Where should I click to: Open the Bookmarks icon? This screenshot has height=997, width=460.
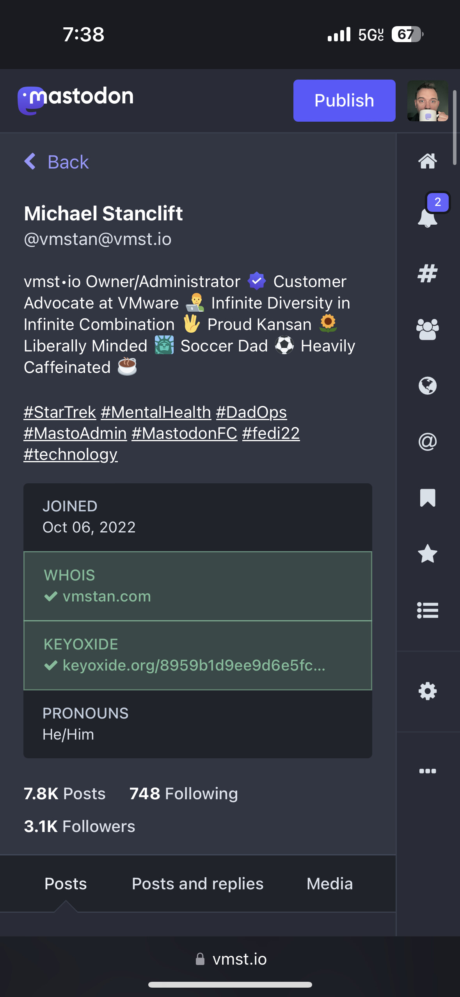[428, 498]
